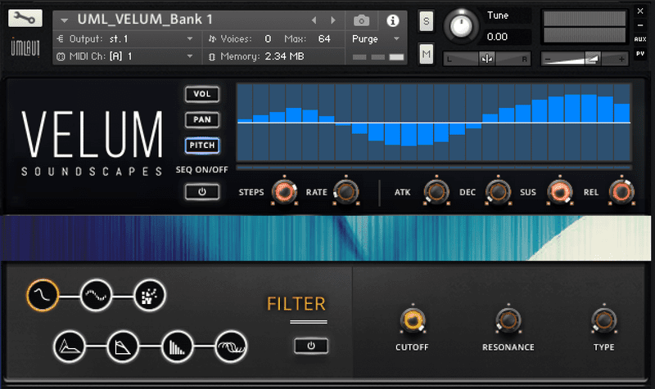This screenshot has height=389, width=655.
Task: Select the pixel dither effect module icon
Action: (150, 295)
